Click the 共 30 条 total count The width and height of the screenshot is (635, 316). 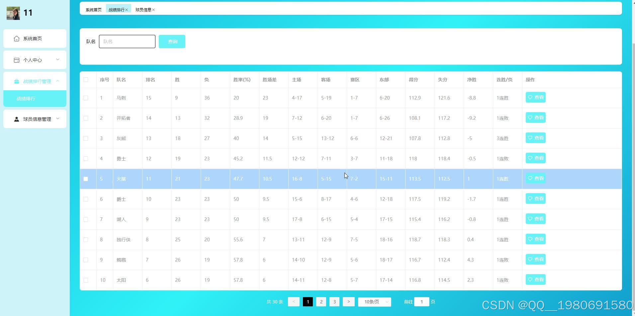[275, 302]
